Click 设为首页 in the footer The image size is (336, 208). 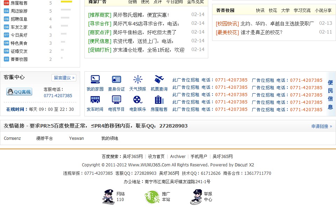click(x=156, y=156)
